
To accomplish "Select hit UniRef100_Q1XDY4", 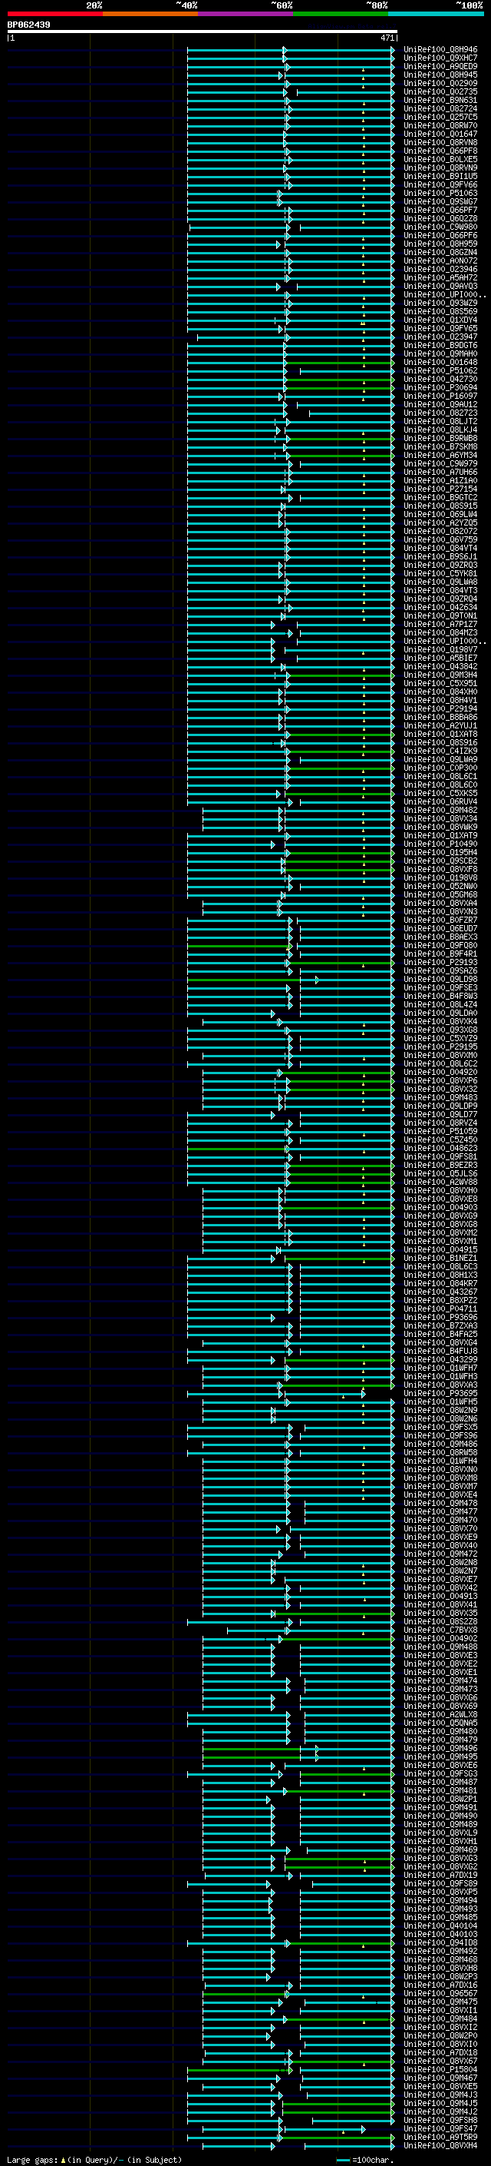I will 440,320.
